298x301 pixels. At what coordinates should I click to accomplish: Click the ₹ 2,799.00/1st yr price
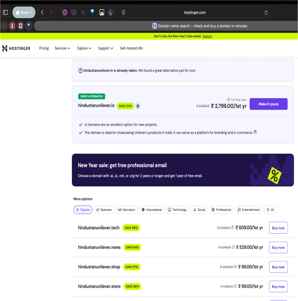tap(229, 106)
